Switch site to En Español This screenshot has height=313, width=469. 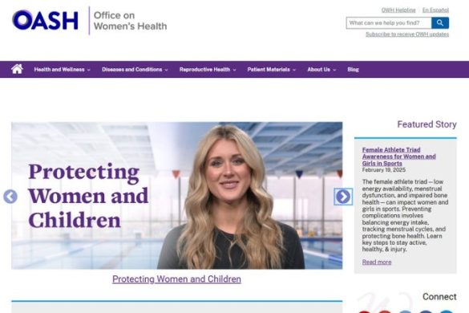click(435, 10)
